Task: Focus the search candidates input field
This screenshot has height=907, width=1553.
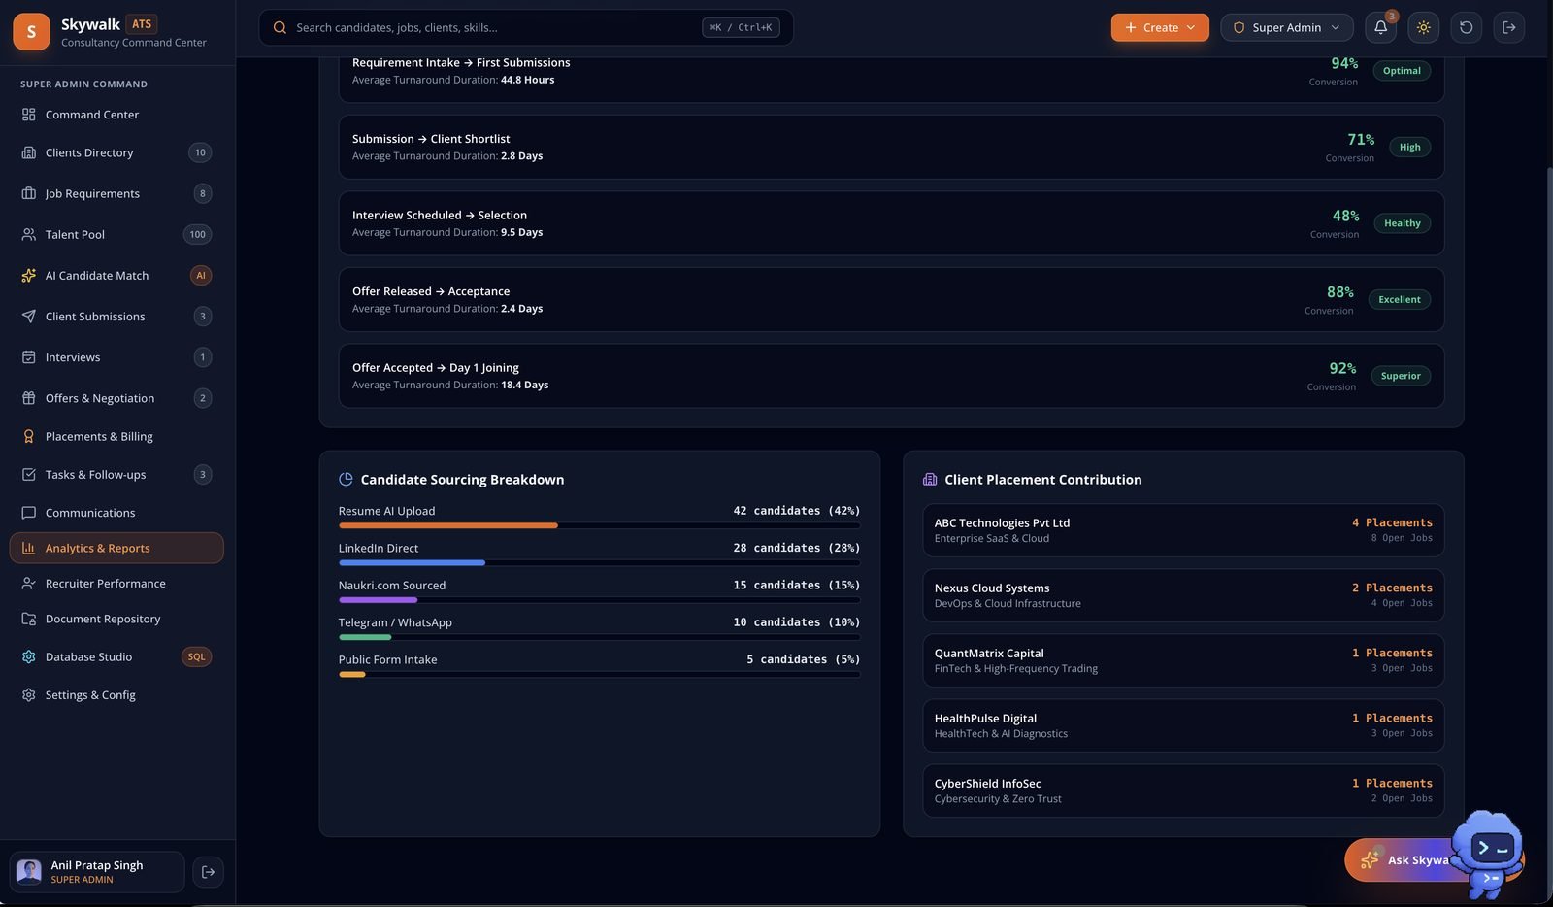Action: click(x=526, y=27)
